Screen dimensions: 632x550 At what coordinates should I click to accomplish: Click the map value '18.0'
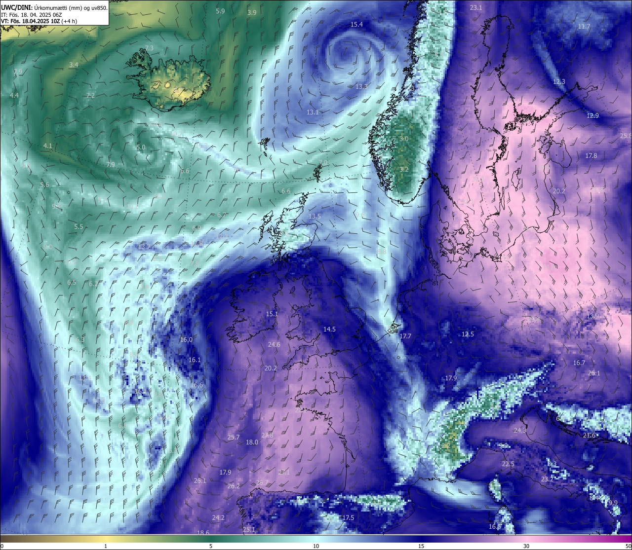coord(252,442)
